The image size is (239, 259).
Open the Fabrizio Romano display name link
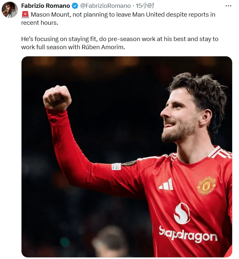45,6
